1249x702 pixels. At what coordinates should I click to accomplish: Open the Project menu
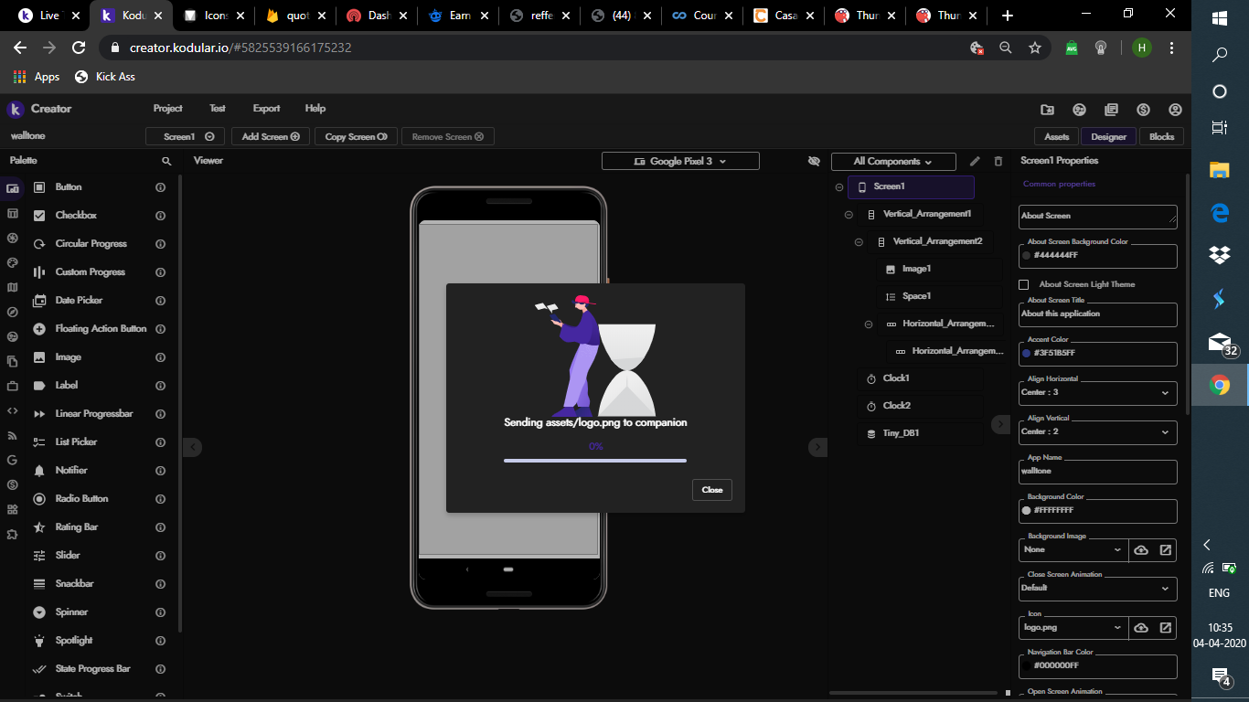click(167, 108)
